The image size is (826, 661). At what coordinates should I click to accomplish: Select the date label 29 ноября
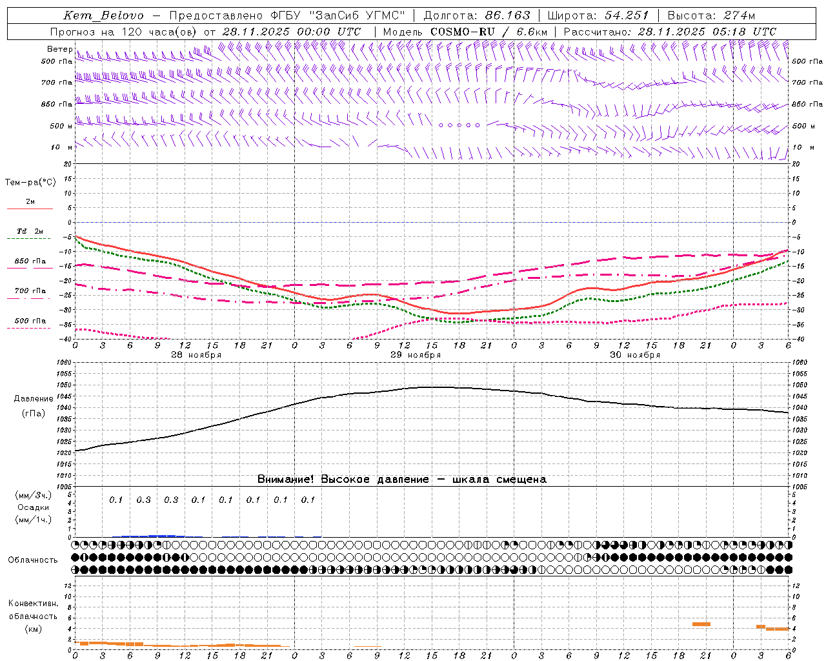coord(416,355)
